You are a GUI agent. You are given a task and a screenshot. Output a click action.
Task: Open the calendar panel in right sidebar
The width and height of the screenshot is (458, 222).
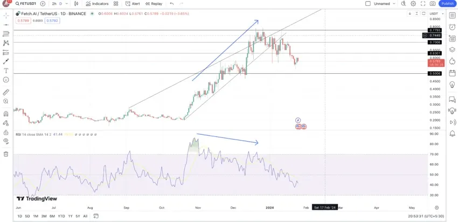(452, 73)
